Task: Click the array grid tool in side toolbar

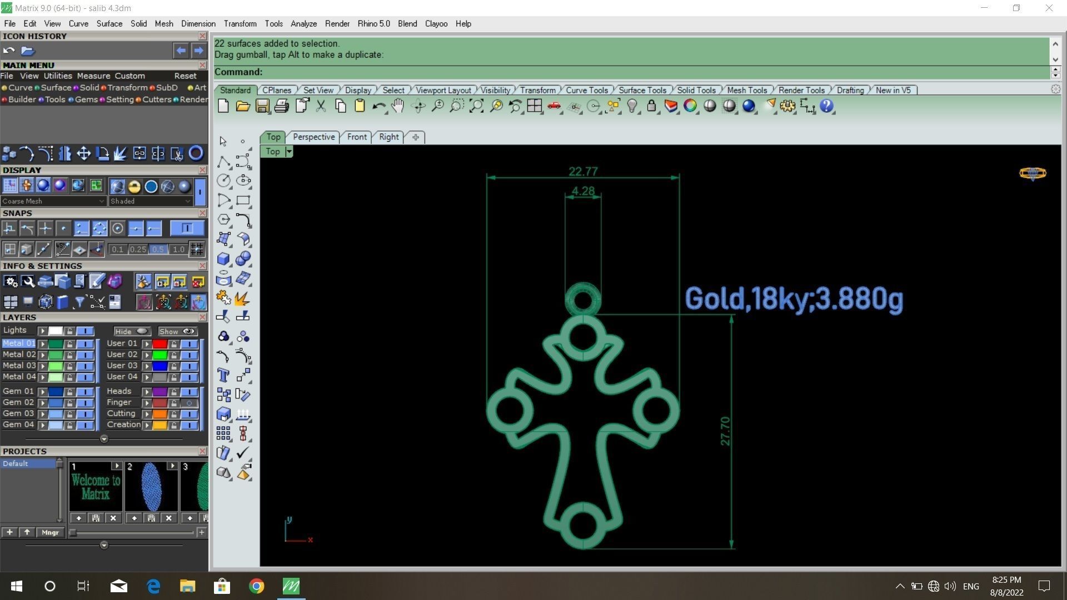Action: (x=223, y=433)
